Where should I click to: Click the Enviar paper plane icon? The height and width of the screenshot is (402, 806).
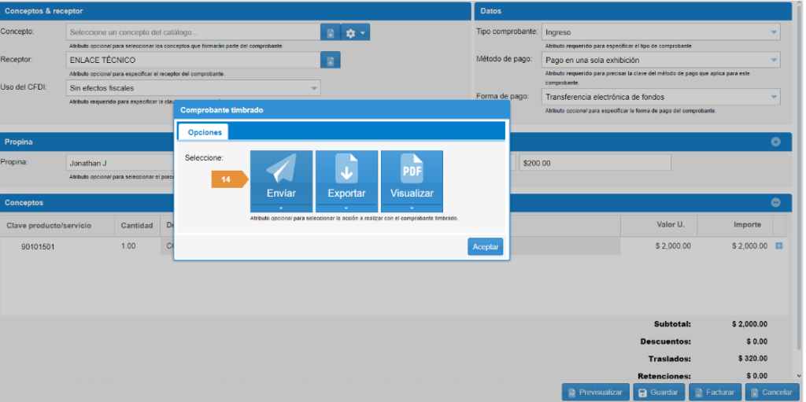(281, 169)
